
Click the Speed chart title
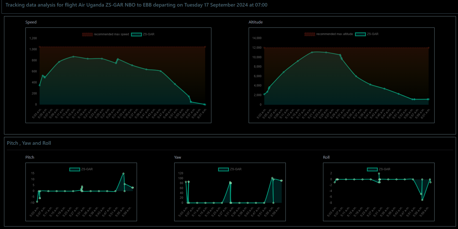pos(31,22)
